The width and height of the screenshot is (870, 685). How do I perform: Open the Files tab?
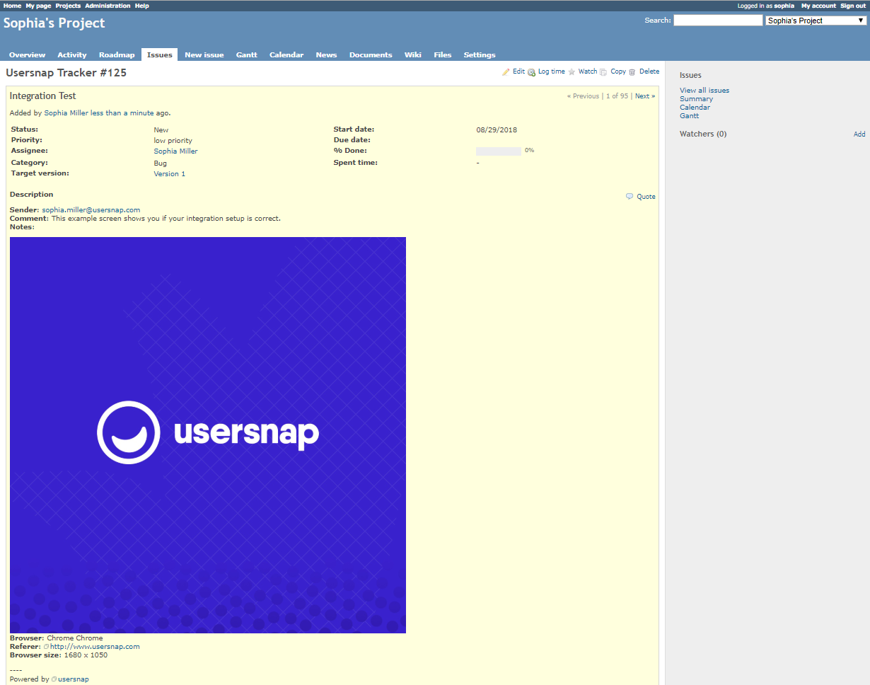point(443,55)
